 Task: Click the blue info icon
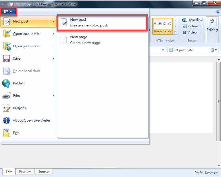pyautogui.click(x=6, y=120)
